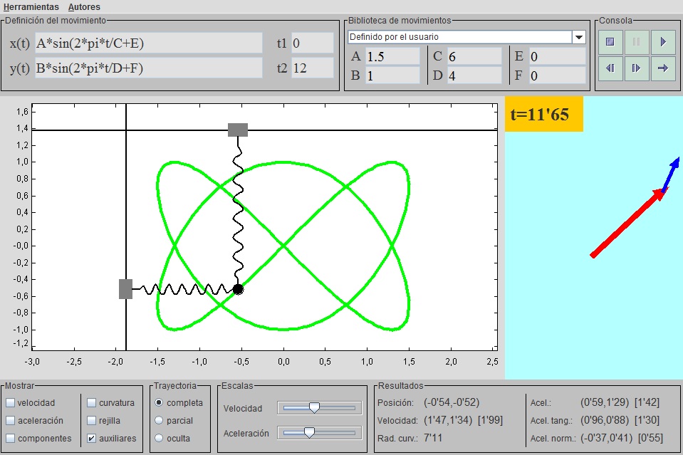Uncheck the auxiliares checkbox
683x455 pixels.
(x=91, y=439)
